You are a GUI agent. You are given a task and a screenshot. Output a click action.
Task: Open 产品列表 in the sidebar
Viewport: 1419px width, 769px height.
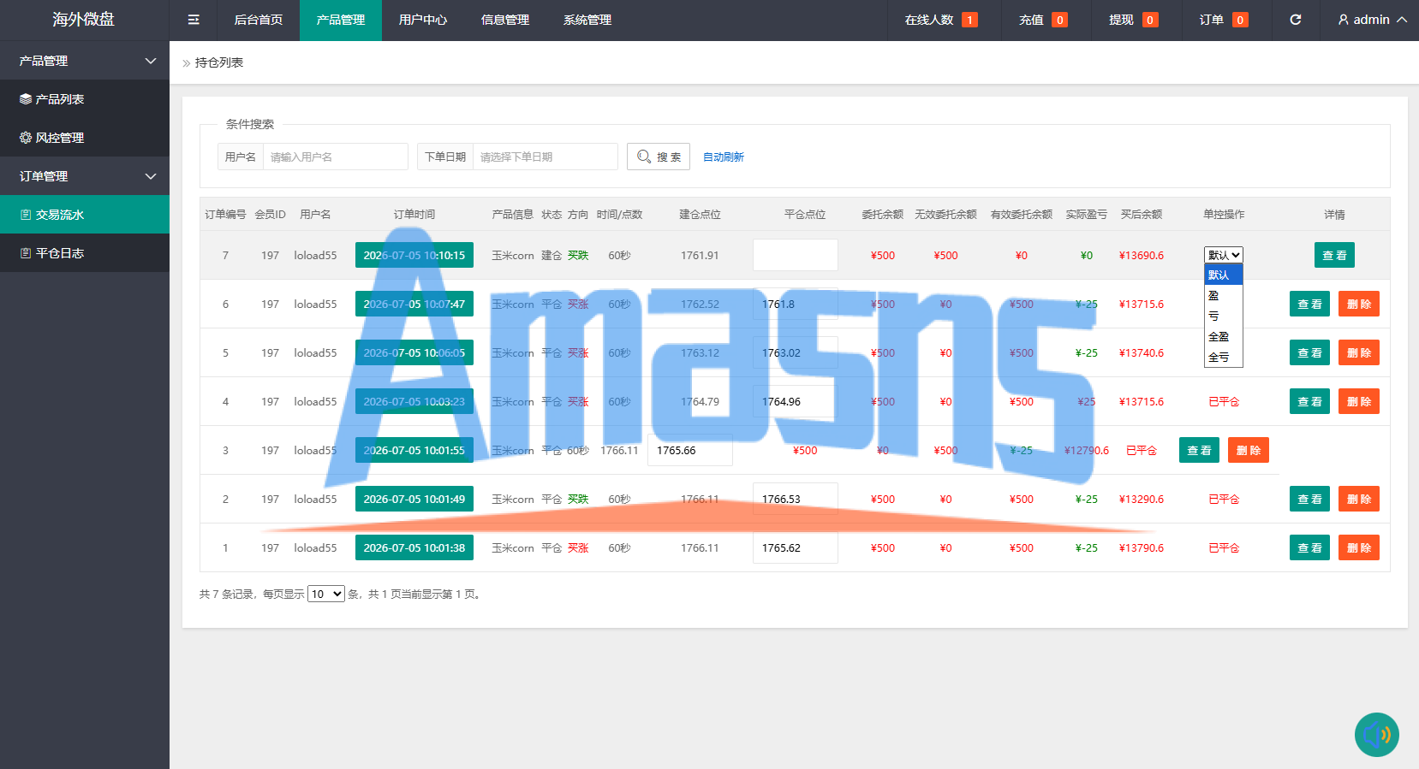(85, 99)
